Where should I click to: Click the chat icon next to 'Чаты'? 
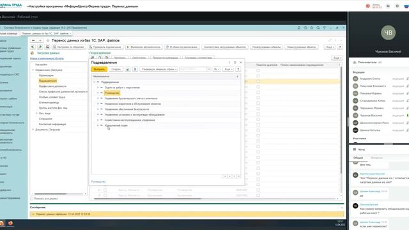point(355,149)
